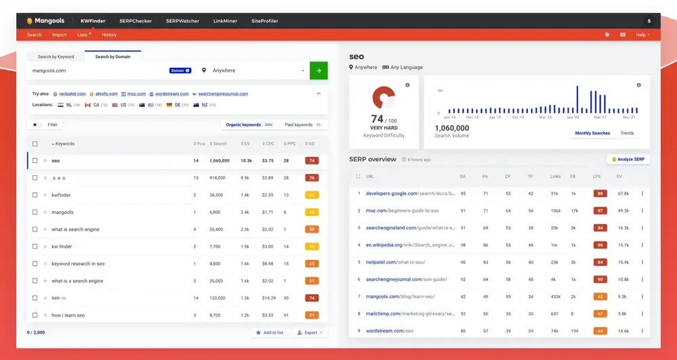
Task: Switch the chart to Trends
Action: [627, 133]
